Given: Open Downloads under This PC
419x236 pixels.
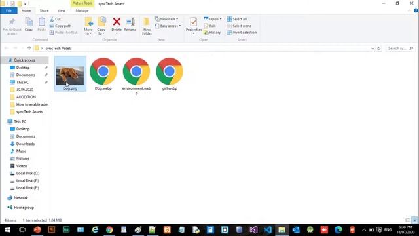Looking at the screenshot, I should [26, 144].
